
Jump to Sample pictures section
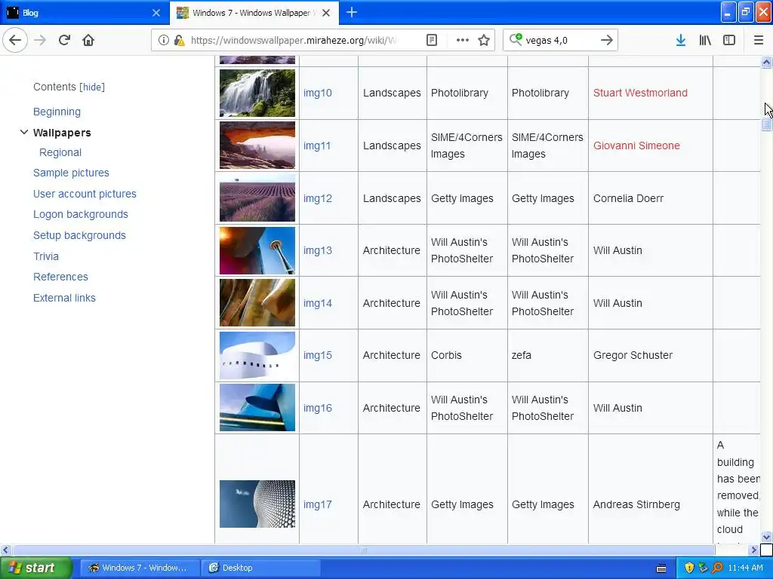(x=71, y=173)
